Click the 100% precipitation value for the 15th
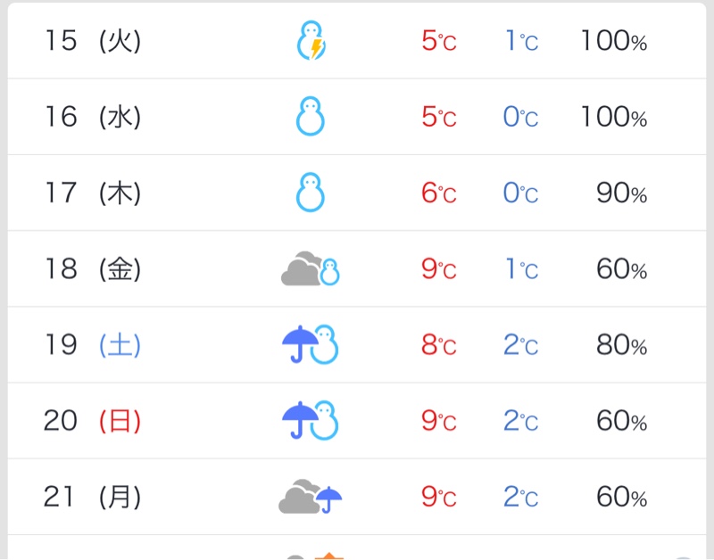 tap(614, 40)
